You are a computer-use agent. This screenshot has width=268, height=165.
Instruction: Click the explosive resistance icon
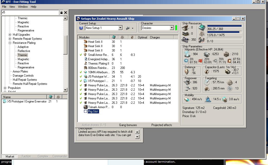click(229, 60)
